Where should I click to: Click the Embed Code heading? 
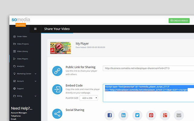(74, 85)
